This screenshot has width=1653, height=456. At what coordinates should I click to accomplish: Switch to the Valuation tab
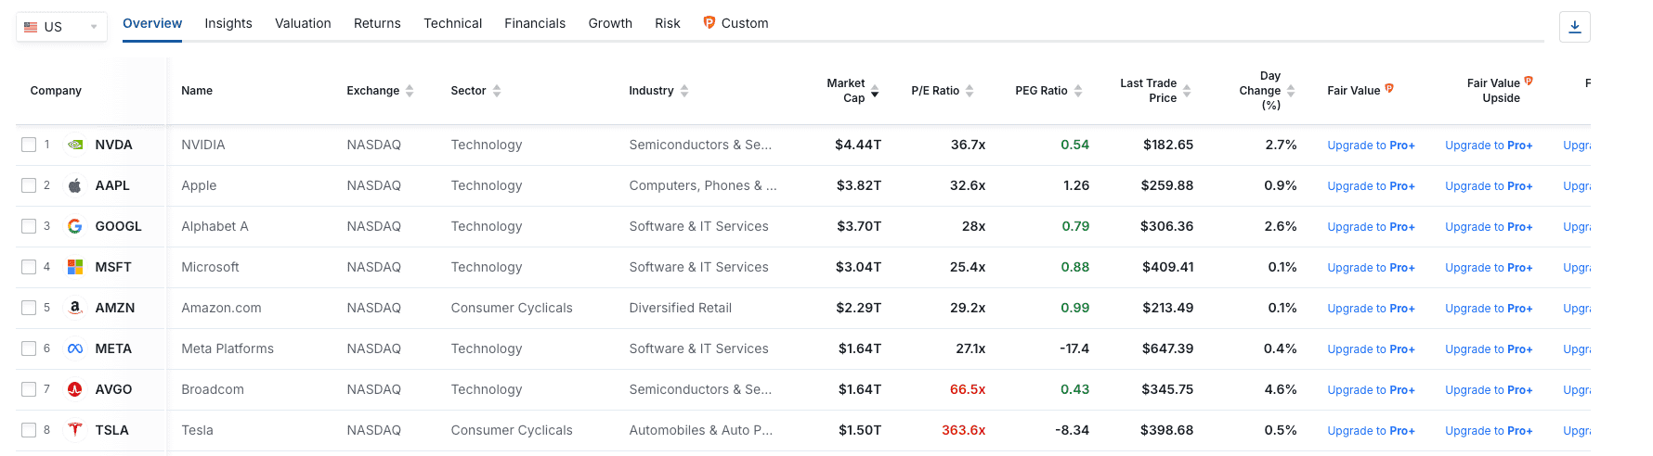(303, 23)
